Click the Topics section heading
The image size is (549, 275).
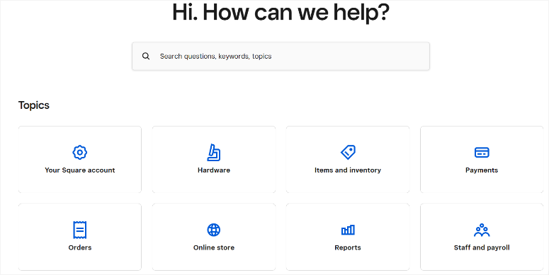33,105
